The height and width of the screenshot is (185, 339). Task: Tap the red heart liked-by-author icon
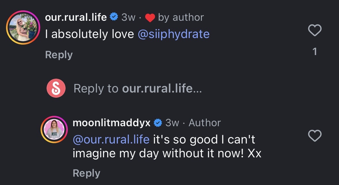tap(150, 18)
